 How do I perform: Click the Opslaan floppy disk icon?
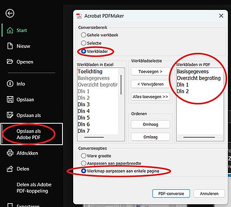click(x=10, y=99)
